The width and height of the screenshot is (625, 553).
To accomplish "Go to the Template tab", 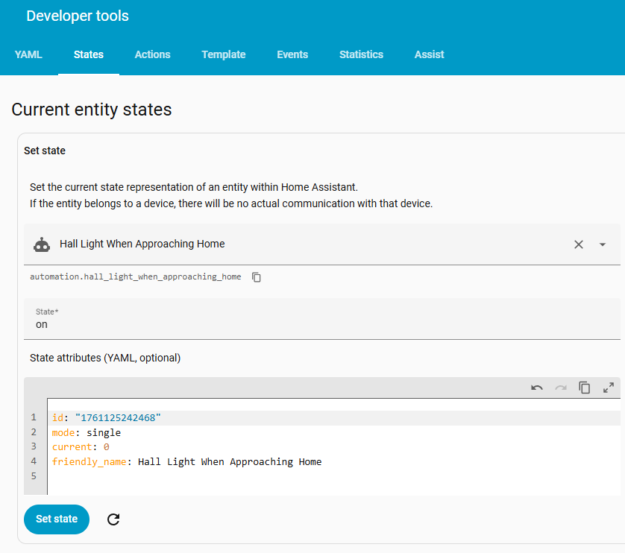I will coord(223,54).
